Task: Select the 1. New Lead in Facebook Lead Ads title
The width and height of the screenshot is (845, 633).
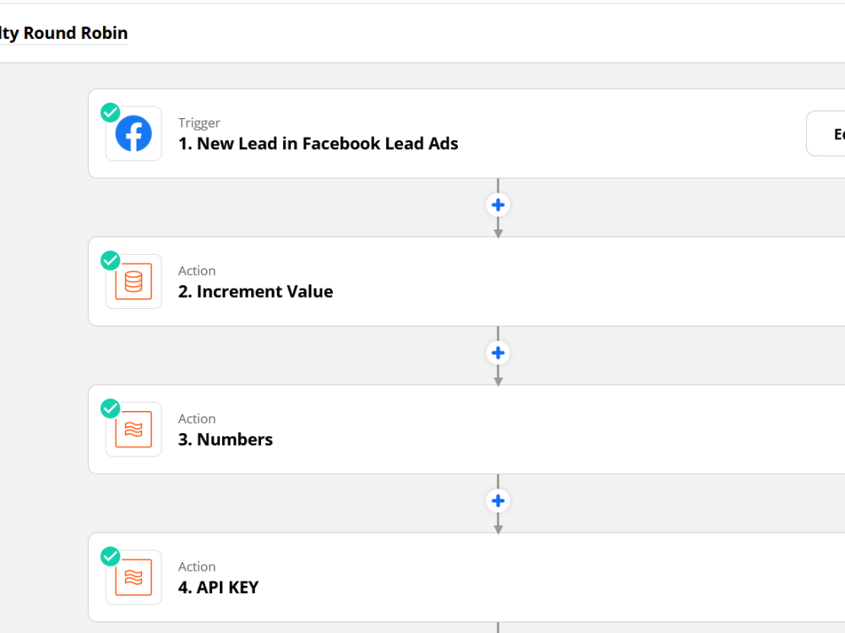Action: click(319, 143)
